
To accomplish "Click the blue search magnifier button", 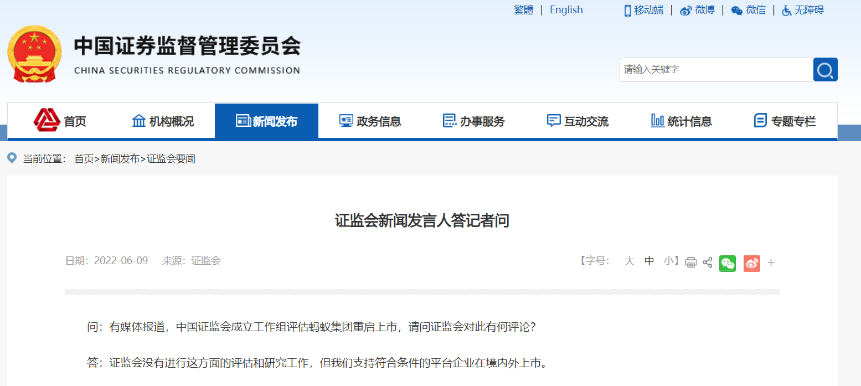I will 825,70.
